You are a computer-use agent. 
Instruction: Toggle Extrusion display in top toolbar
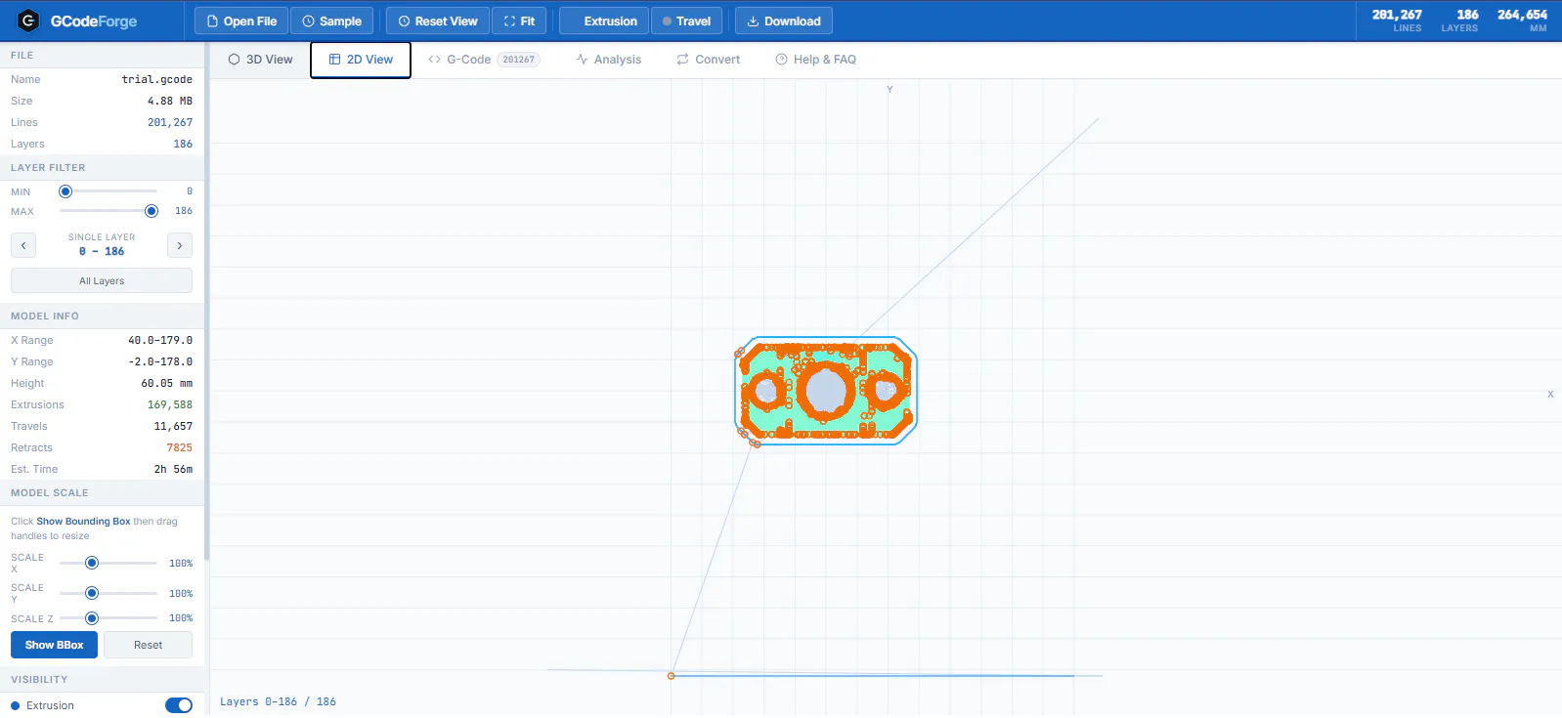click(x=604, y=21)
